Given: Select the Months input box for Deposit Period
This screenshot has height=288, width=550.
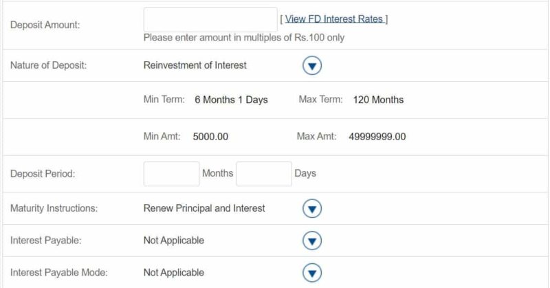Looking at the screenshot, I should point(171,174).
